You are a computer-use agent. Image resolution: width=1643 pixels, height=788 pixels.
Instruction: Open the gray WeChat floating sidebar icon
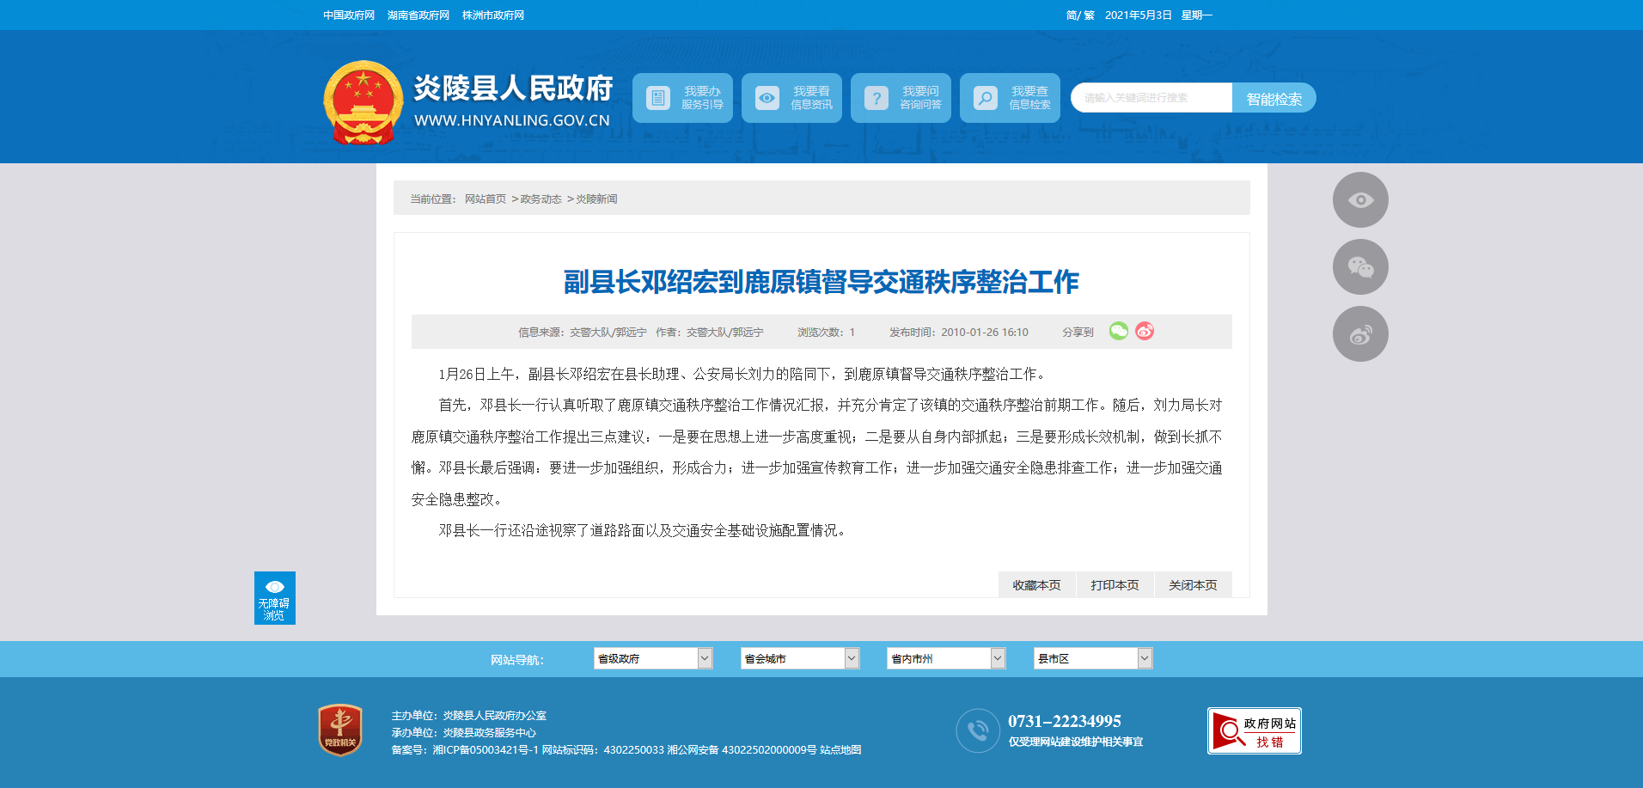(x=1359, y=267)
